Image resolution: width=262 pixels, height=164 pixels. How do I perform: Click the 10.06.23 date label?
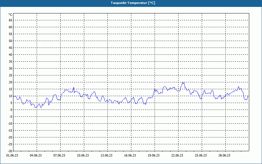click(x=83, y=155)
